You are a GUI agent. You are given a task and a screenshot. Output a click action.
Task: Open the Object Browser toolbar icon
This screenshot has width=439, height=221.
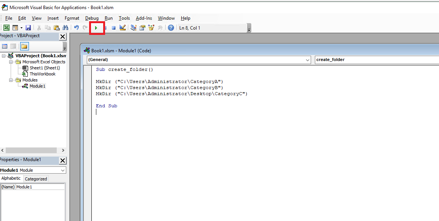click(151, 28)
